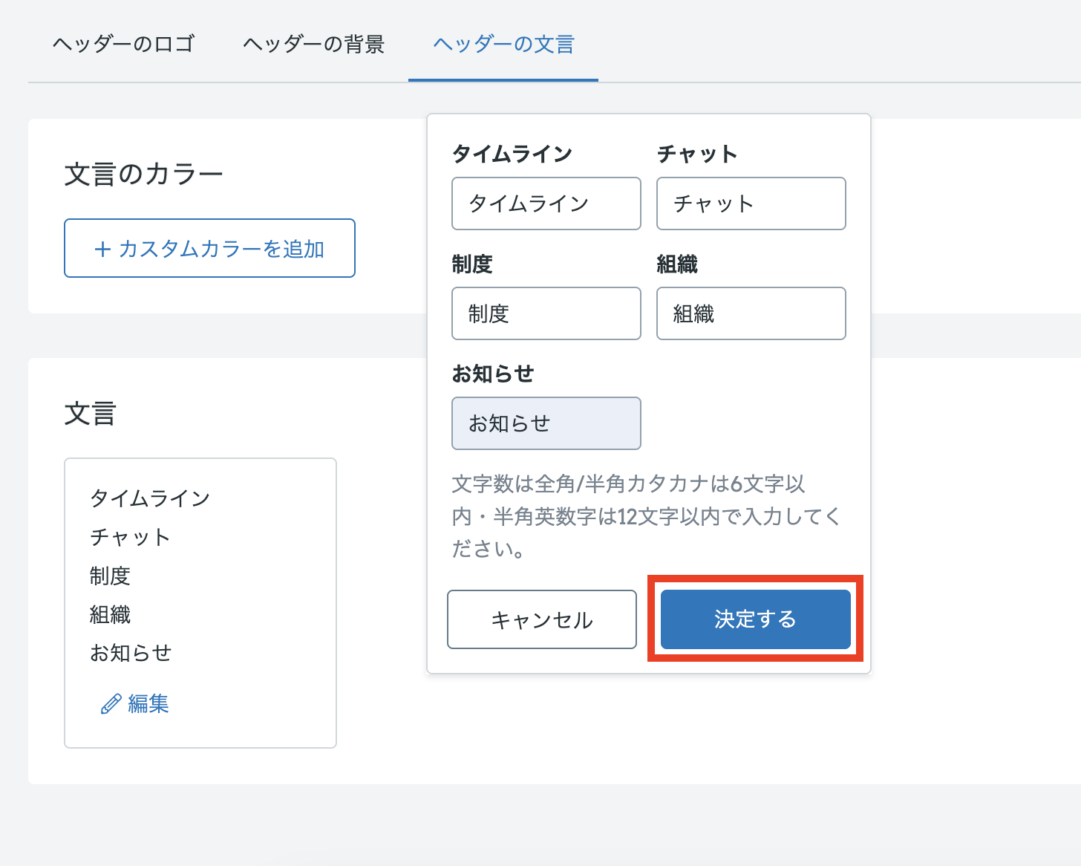Click the 編集 link under 文言 list
This screenshot has height=866, width=1081.
tap(135, 703)
